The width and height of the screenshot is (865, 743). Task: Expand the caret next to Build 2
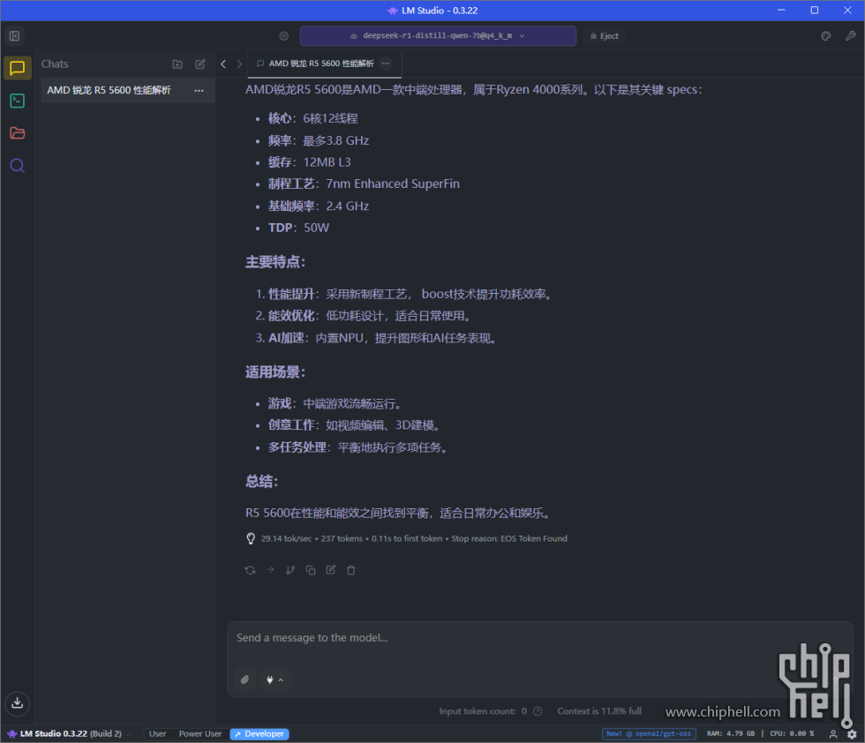tap(130, 734)
